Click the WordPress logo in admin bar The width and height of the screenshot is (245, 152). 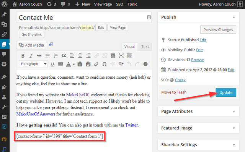pyautogui.click(x=4, y=4)
